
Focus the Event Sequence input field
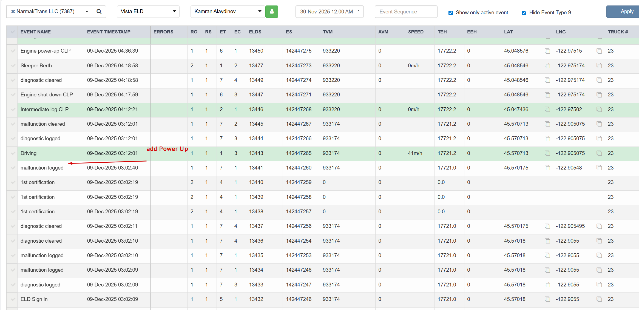406,12
